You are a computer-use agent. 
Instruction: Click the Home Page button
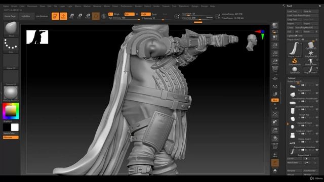point(10,16)
